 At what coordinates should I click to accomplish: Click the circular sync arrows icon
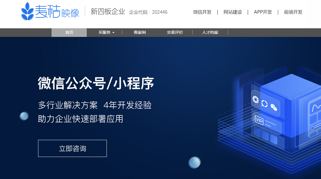tap(264, 104)
